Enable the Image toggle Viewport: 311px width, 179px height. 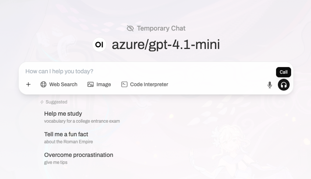99,84
